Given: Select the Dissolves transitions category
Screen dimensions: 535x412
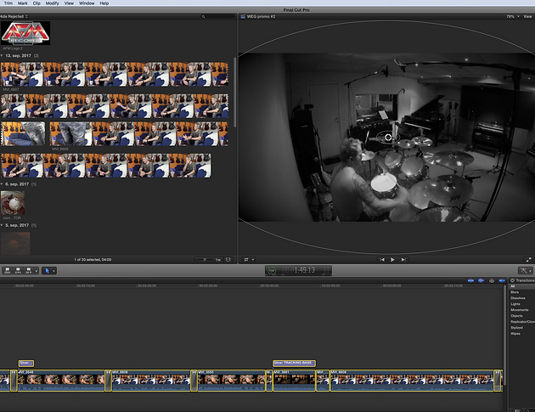Looking at the screenshot, I should pos(518,298).
